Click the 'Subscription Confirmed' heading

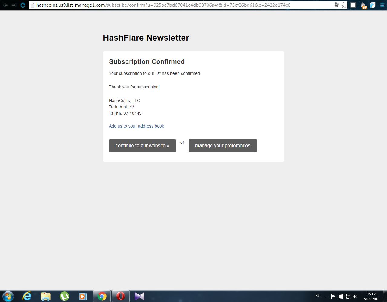147,61
